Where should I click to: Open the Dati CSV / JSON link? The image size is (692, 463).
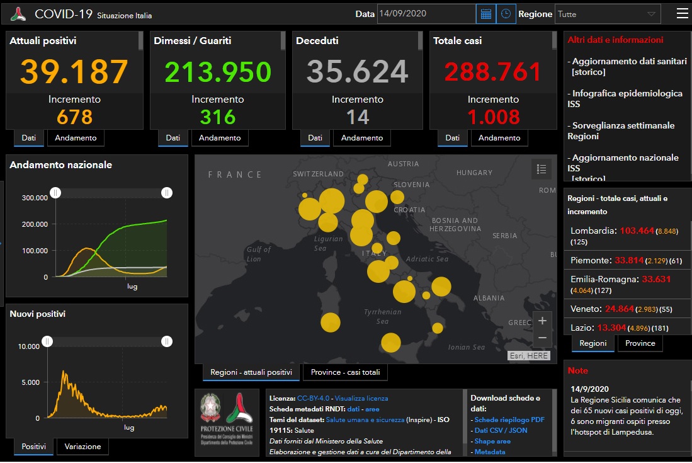pos(501,430)
